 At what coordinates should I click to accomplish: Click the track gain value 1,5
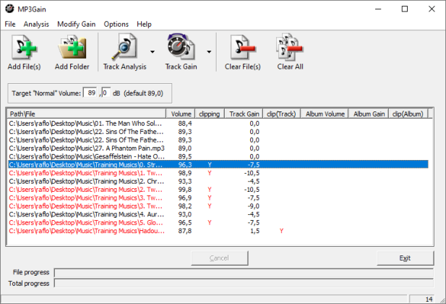coord(255,231)
